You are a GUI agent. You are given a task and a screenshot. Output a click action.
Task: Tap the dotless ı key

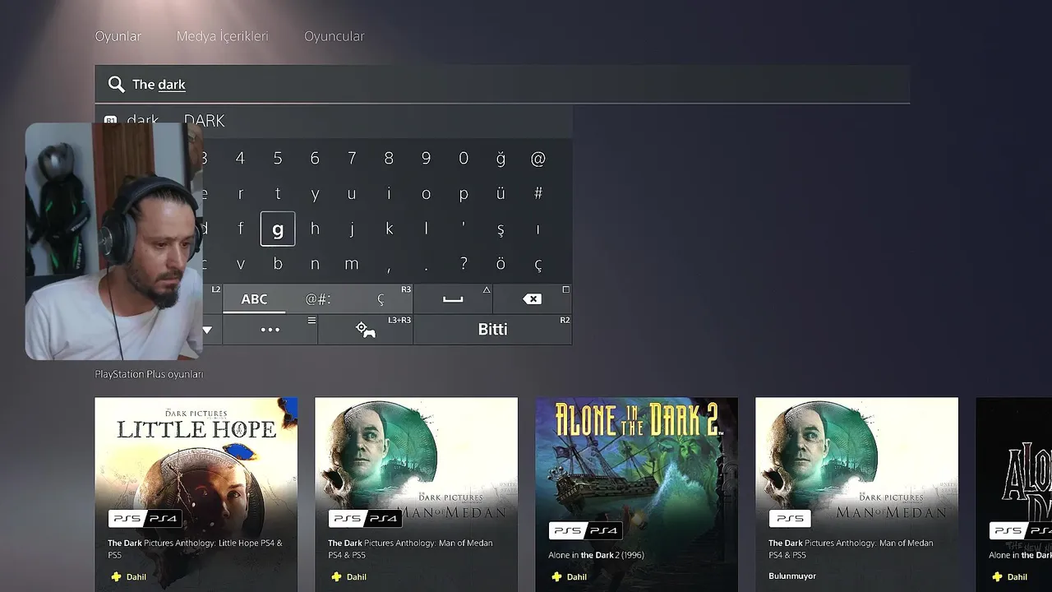pos(538,229)
